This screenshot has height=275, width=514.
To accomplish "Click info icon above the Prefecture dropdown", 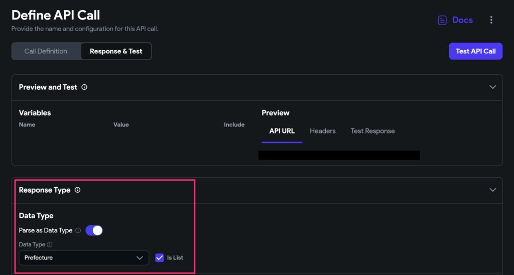I will (x=50, y=245).
